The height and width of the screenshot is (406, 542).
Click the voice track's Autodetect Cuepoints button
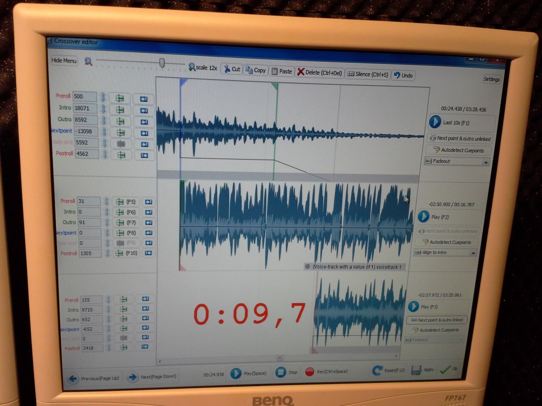[447, 242]
